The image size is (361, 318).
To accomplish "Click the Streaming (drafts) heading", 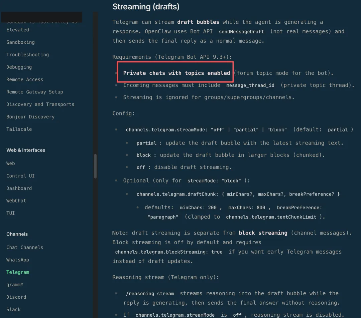I will click(x=146, y=7).
